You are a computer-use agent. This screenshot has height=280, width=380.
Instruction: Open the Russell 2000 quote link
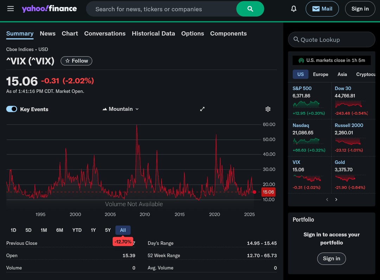(349, 126)
